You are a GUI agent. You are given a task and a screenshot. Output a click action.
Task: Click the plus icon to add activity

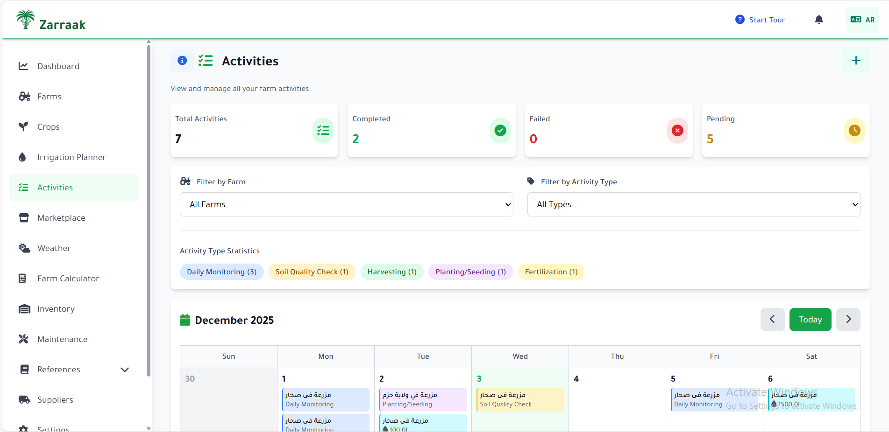tap(855, 61)
